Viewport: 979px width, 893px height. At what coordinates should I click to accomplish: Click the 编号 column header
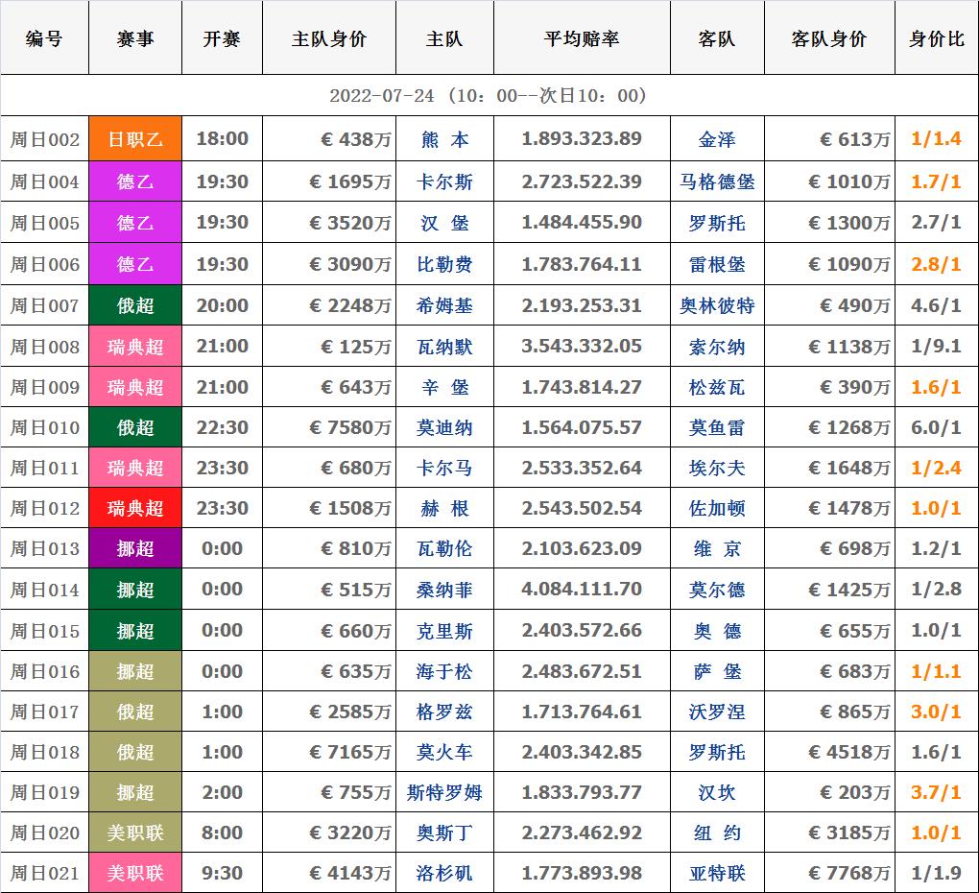coord(44,39)
